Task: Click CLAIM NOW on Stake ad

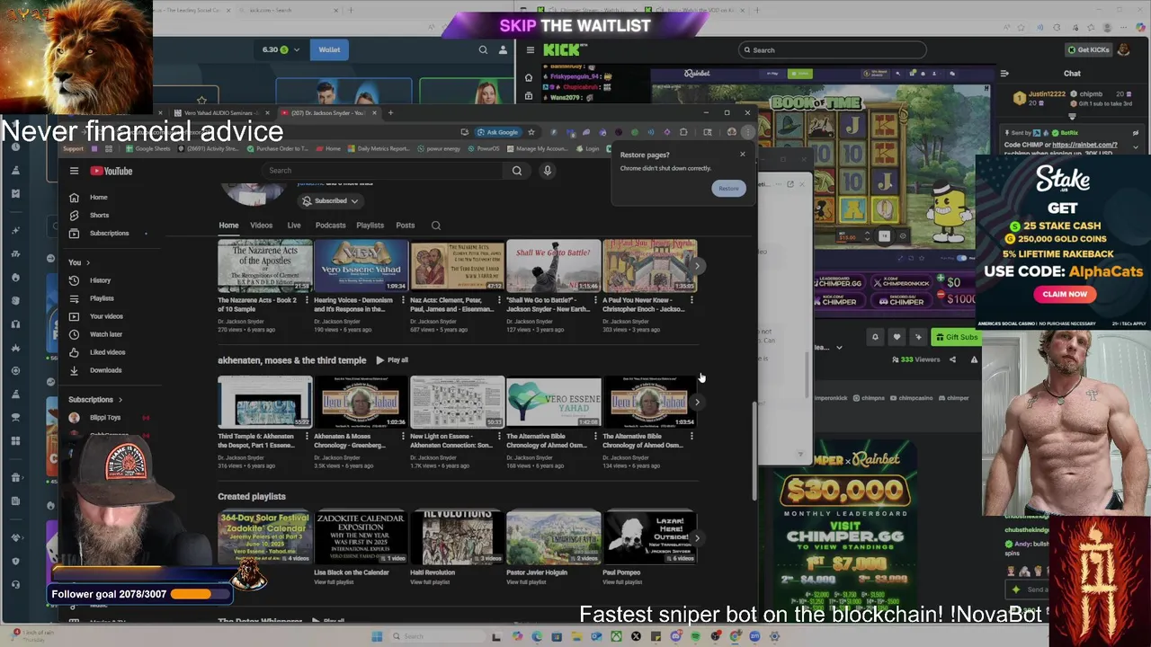Action: point(1065,294)
